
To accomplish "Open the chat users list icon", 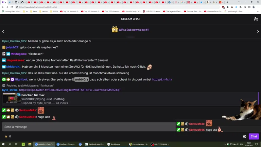I will (256, 19).
